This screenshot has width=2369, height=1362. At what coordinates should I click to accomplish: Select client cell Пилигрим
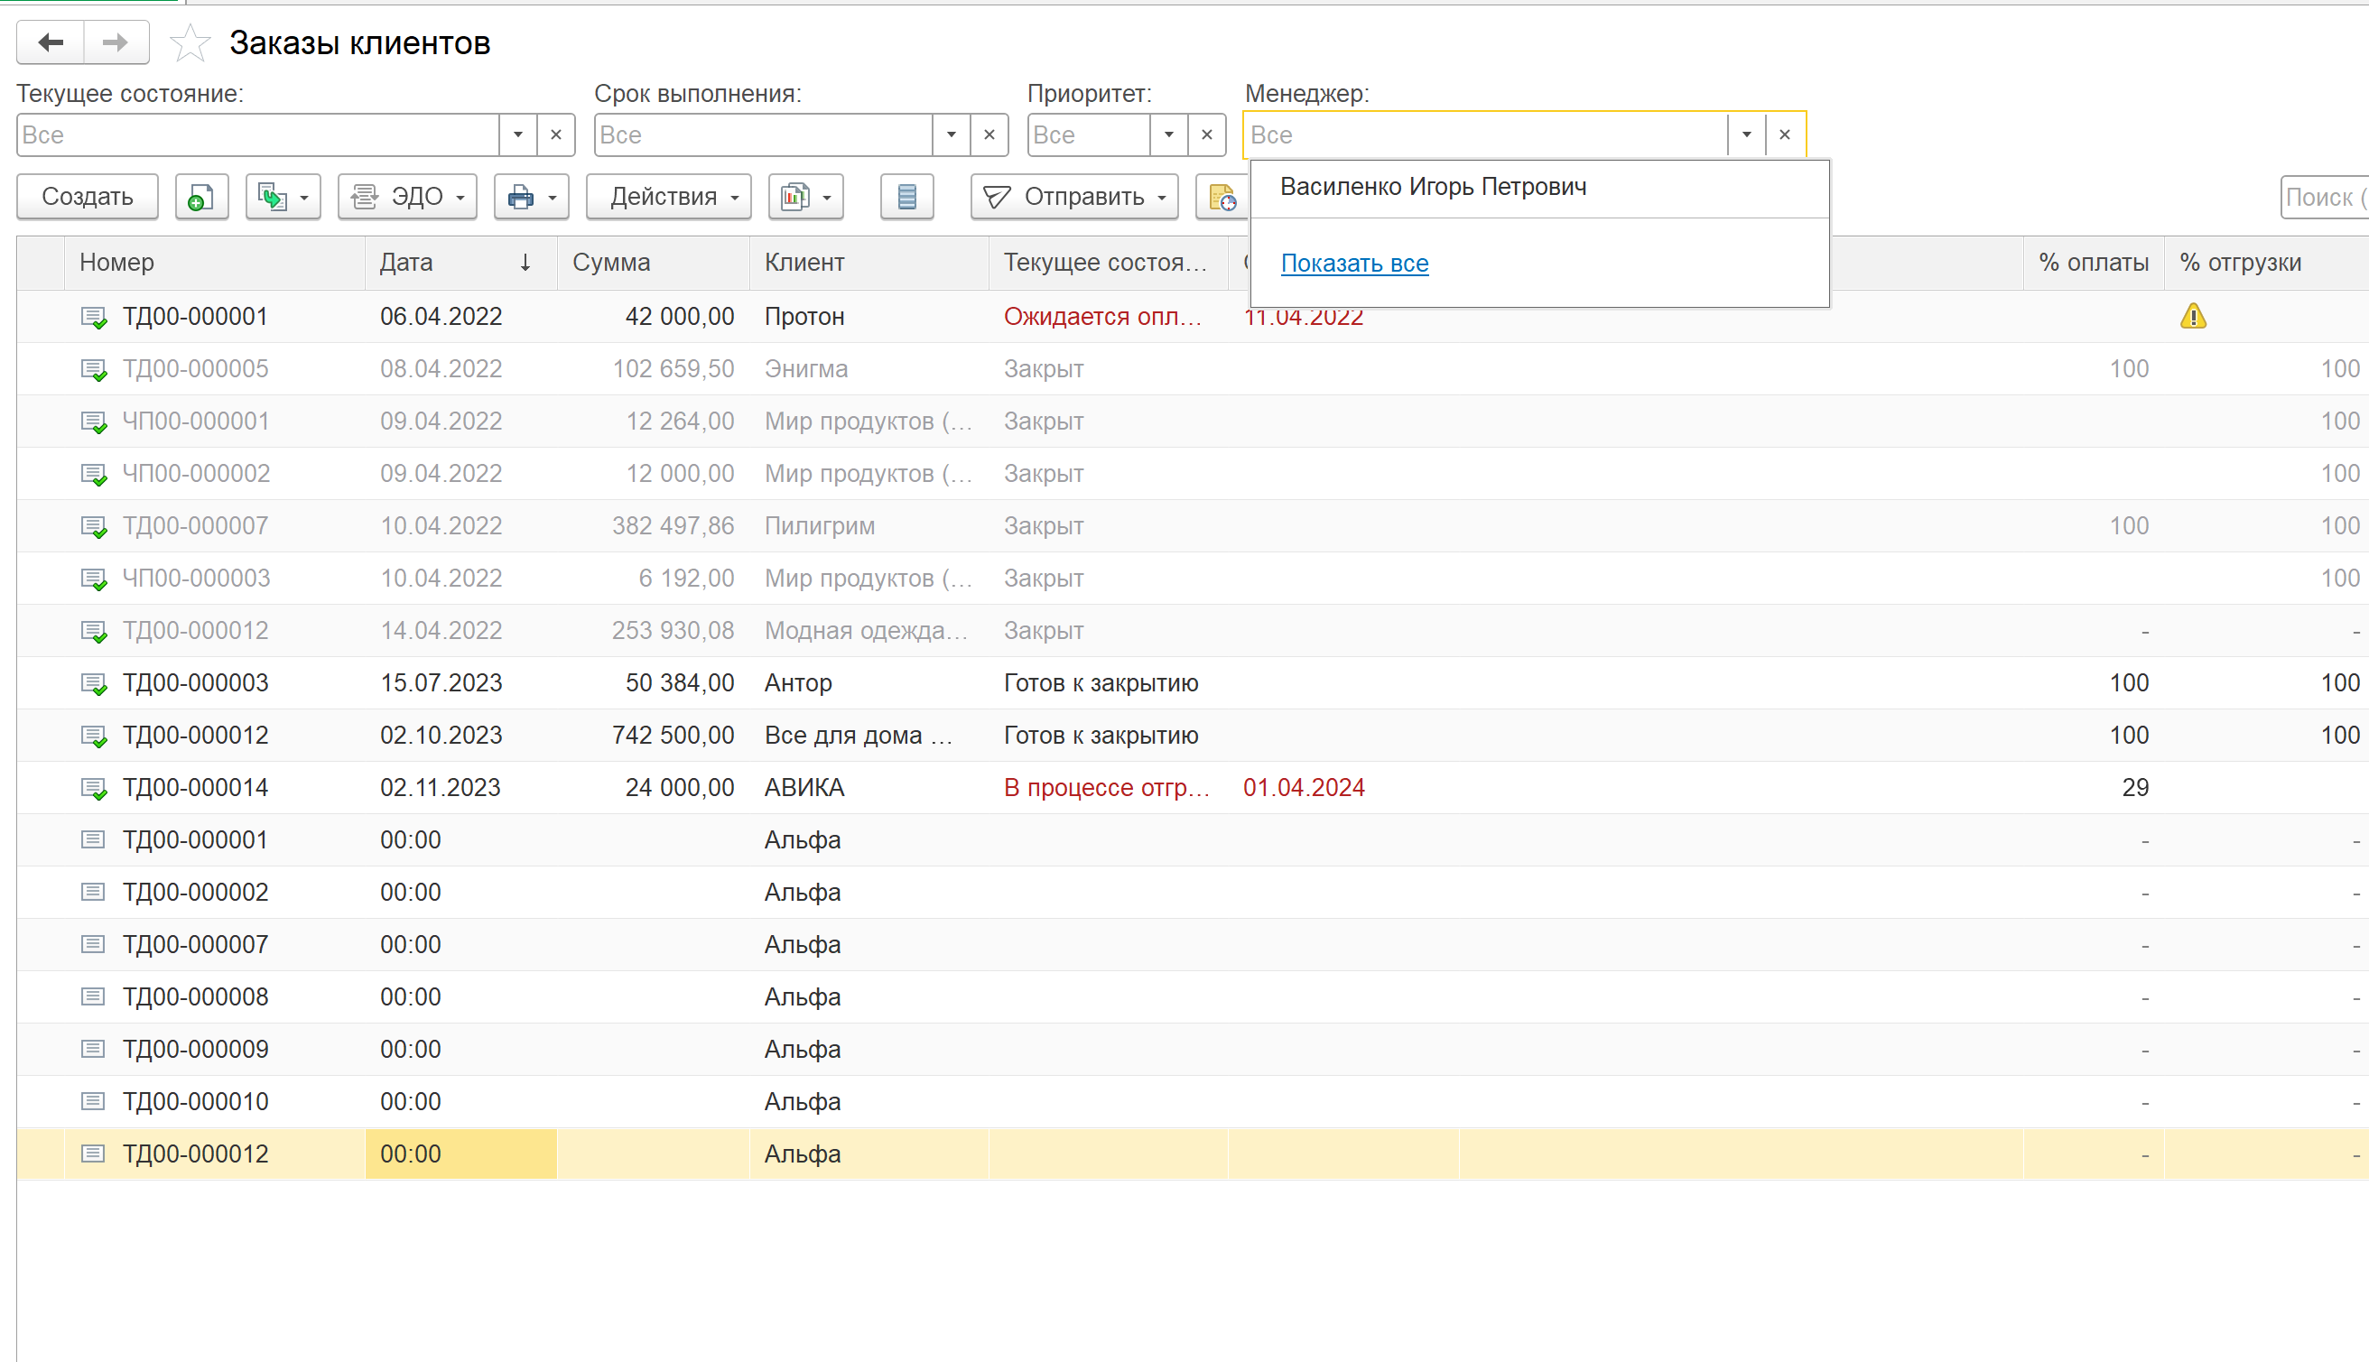(869, 526)
